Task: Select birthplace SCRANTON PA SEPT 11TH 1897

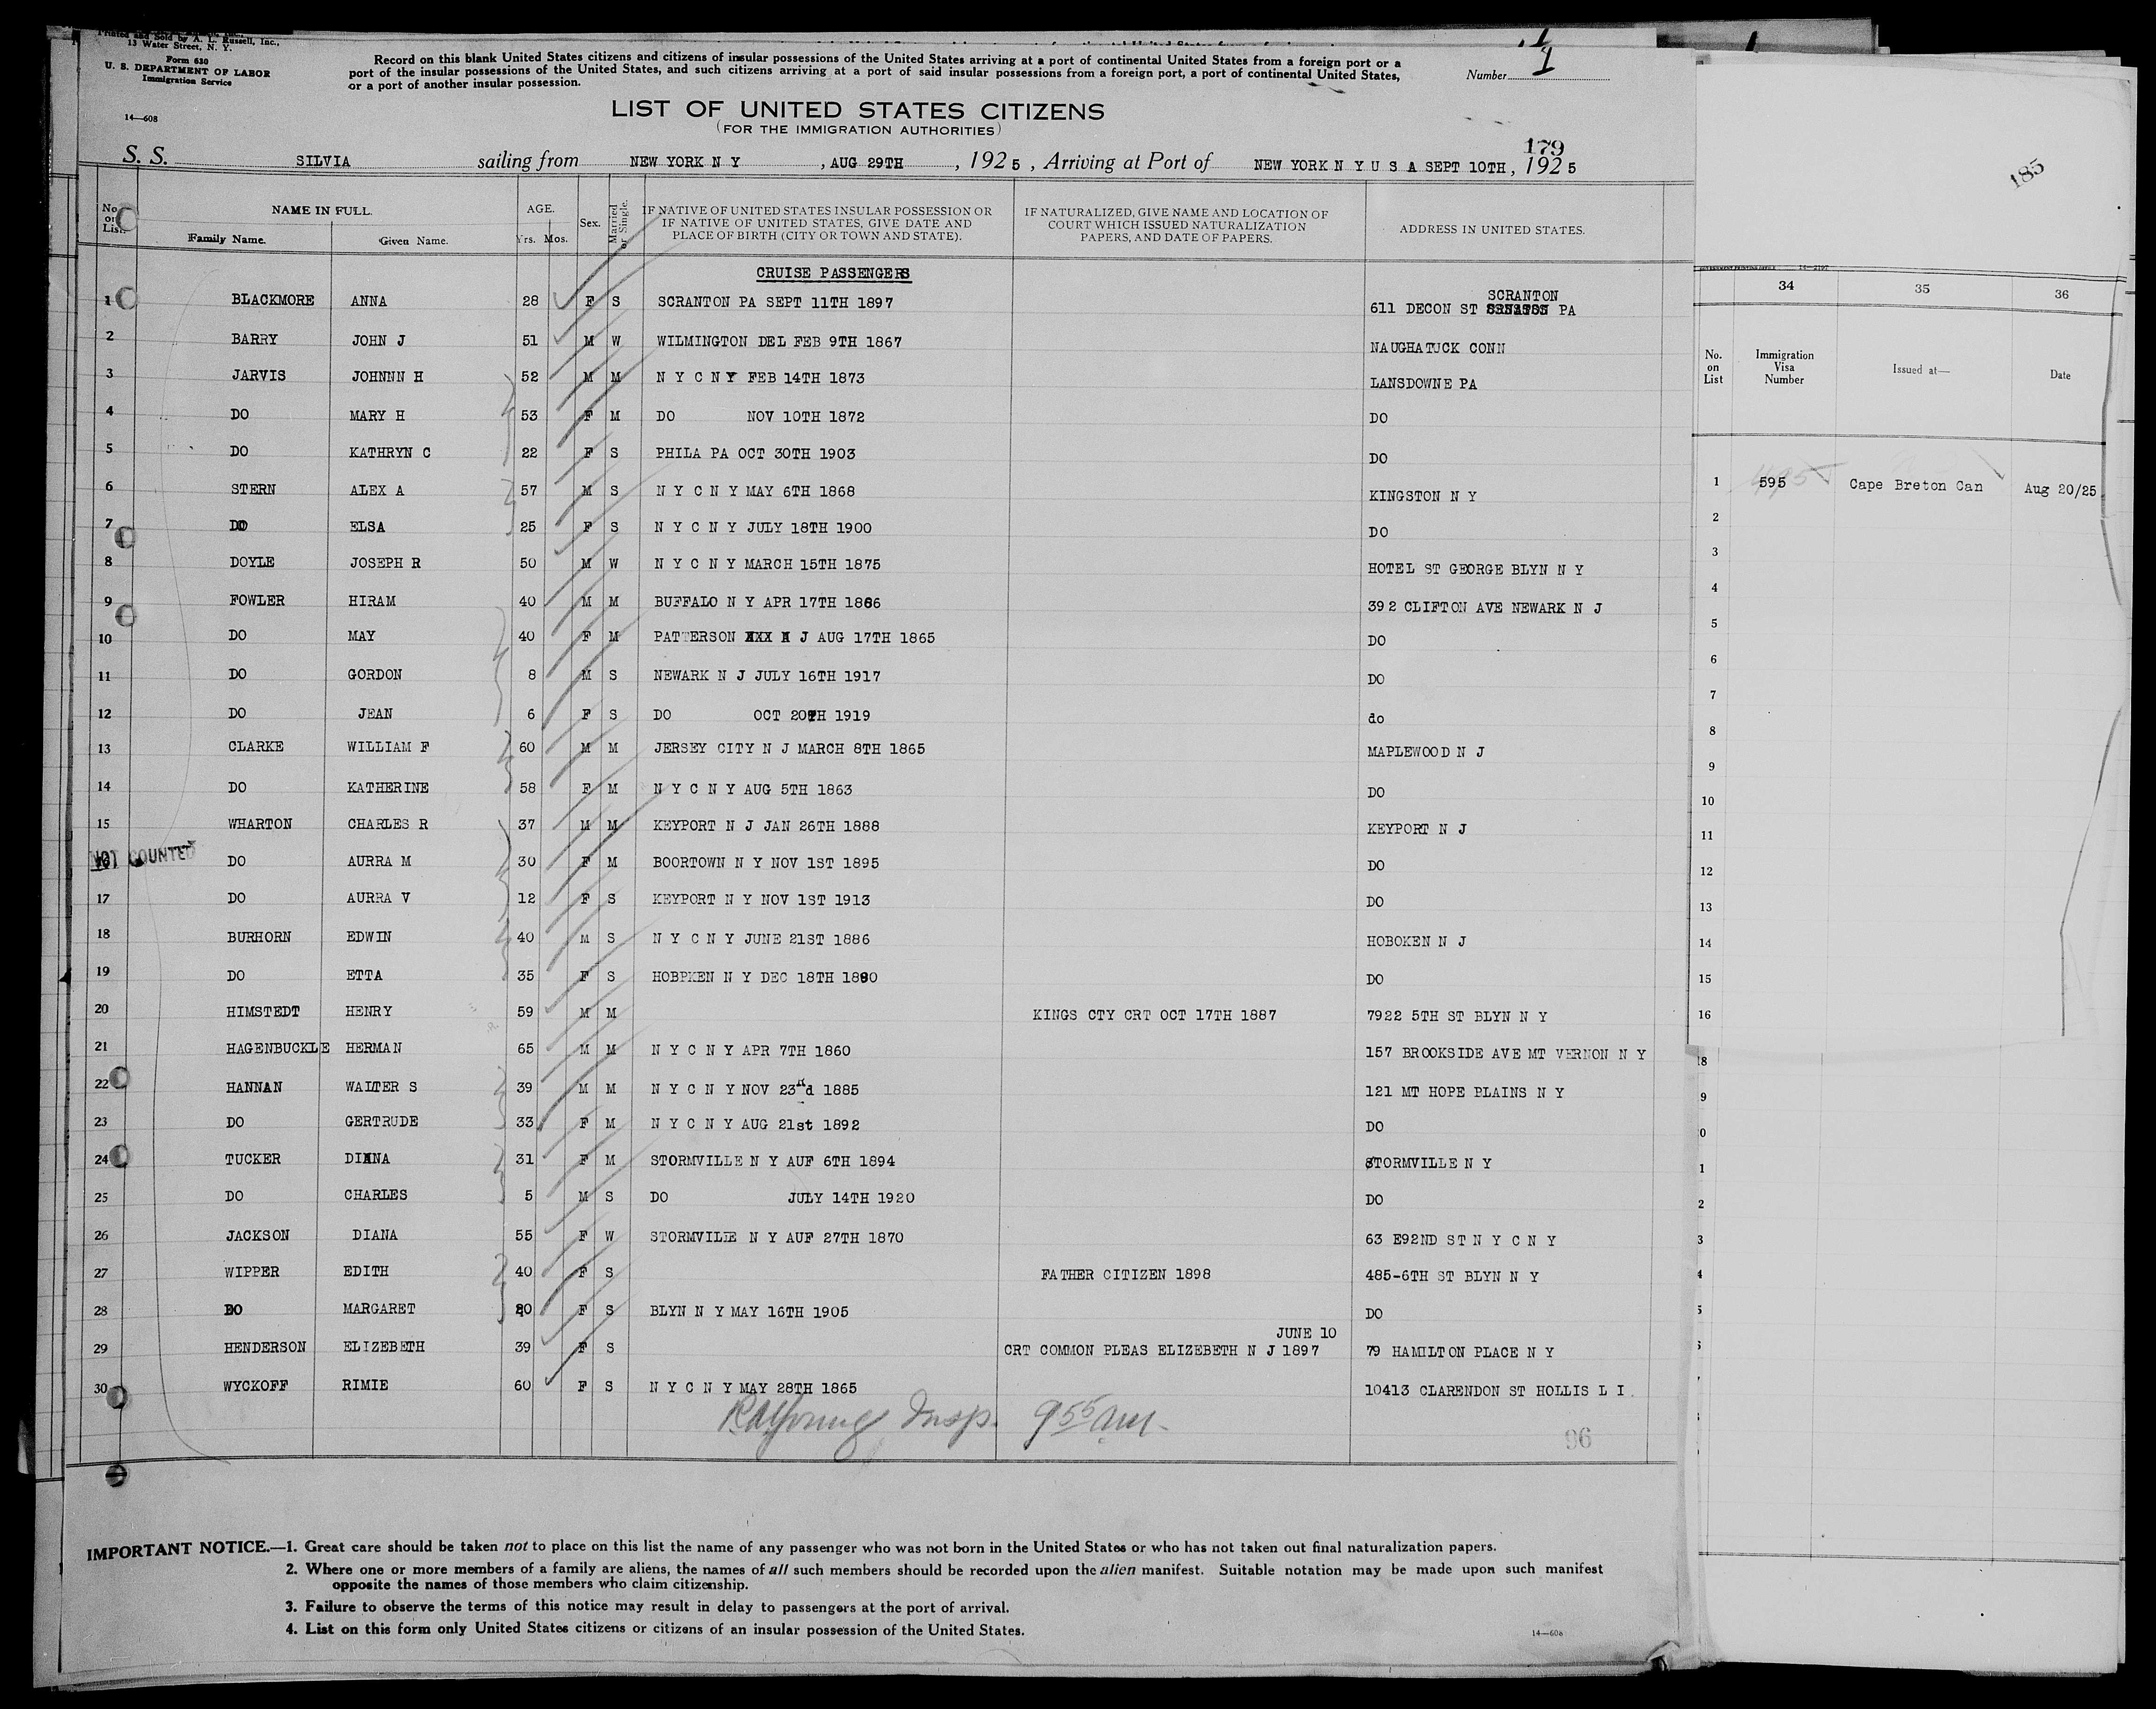Action: click(x=775, y=301)
